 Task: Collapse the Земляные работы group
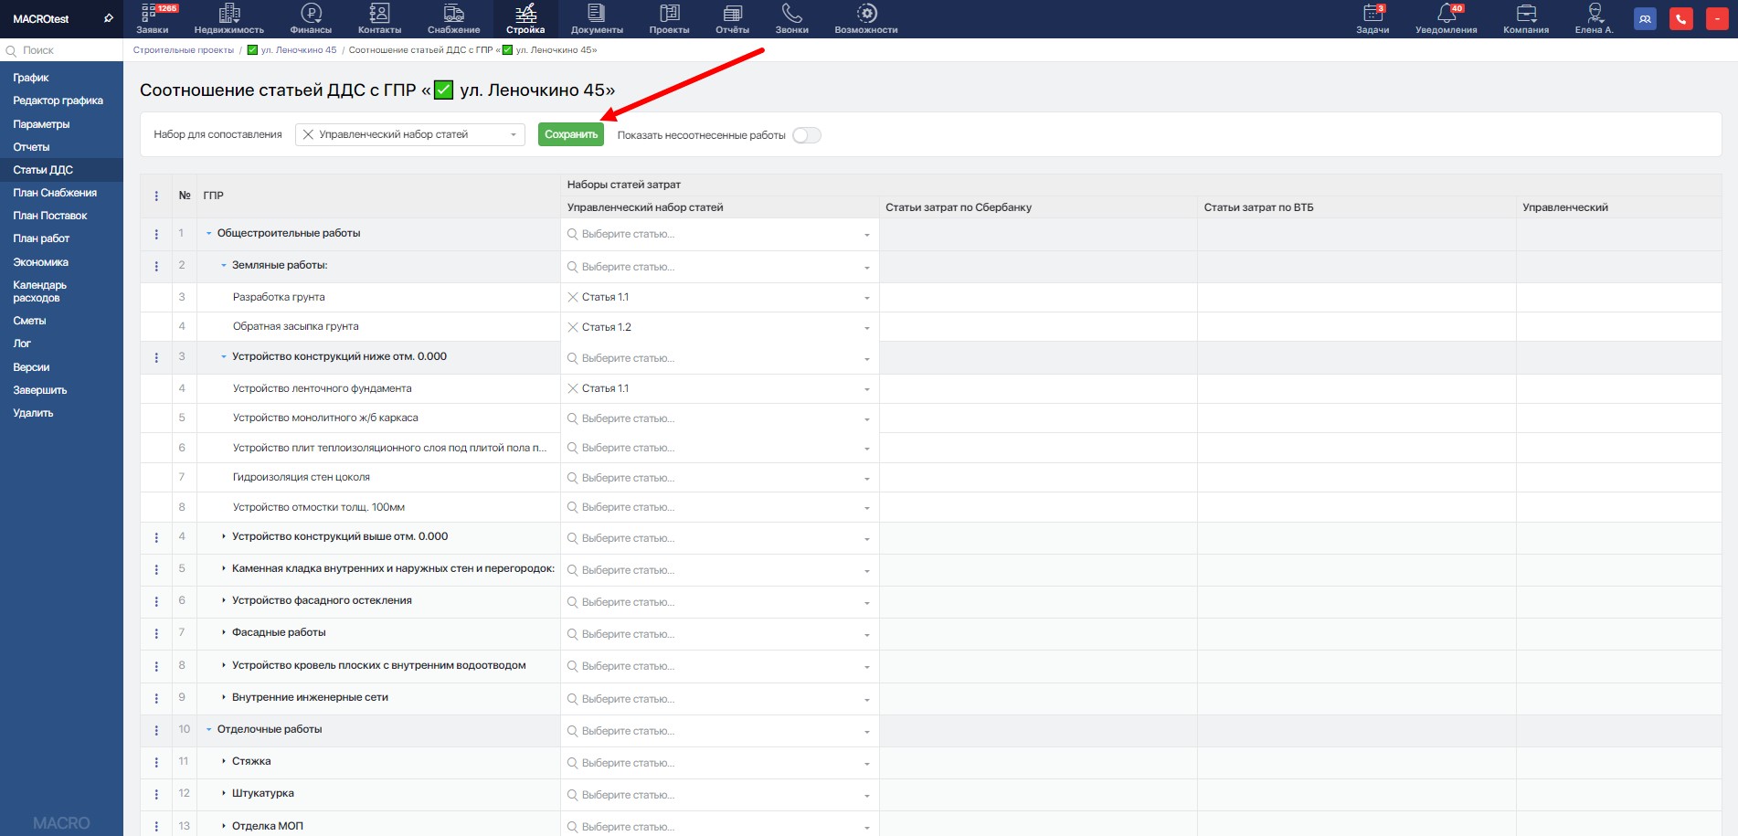224,266
